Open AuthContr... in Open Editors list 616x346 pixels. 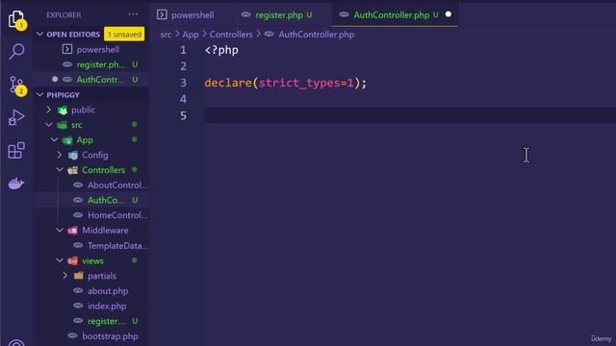100,80
